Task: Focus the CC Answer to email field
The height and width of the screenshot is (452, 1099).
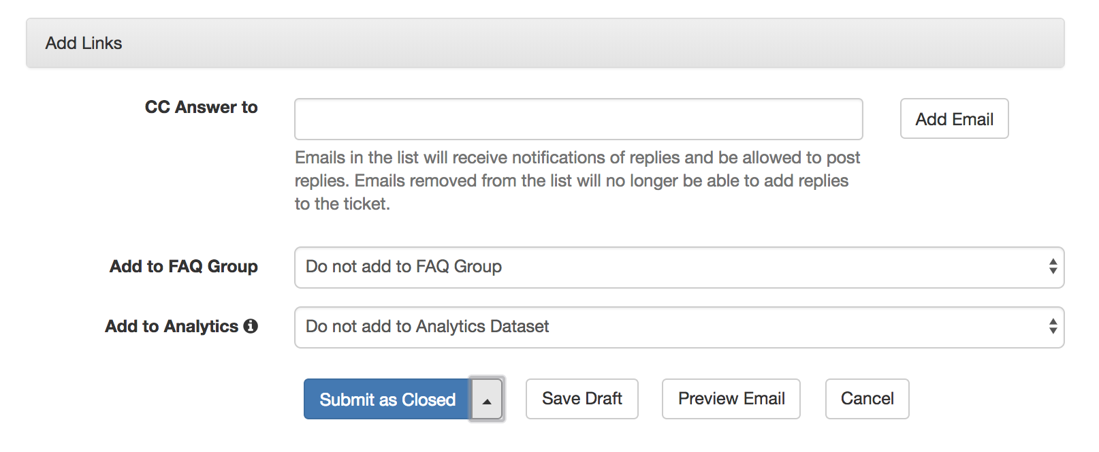Action: pos(578,119)
